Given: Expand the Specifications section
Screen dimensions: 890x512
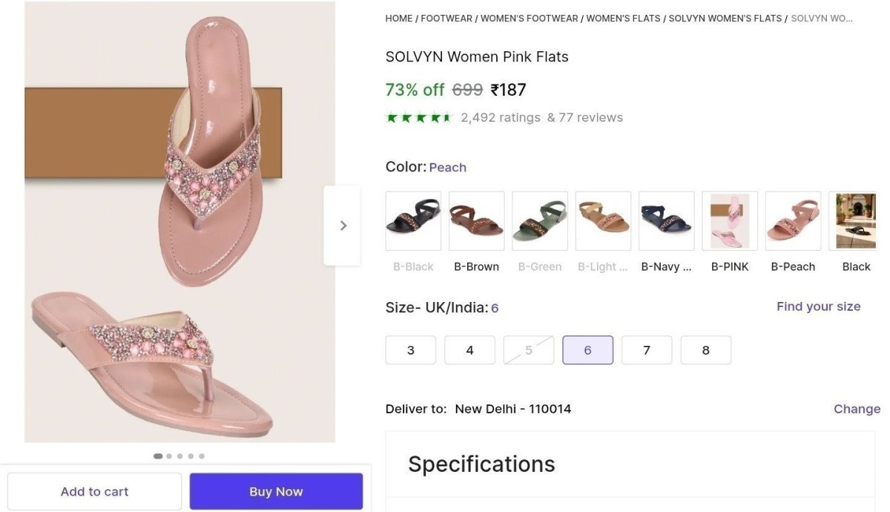Looking at the screenshot, I should pyautogui.click(x=481, y=464).
